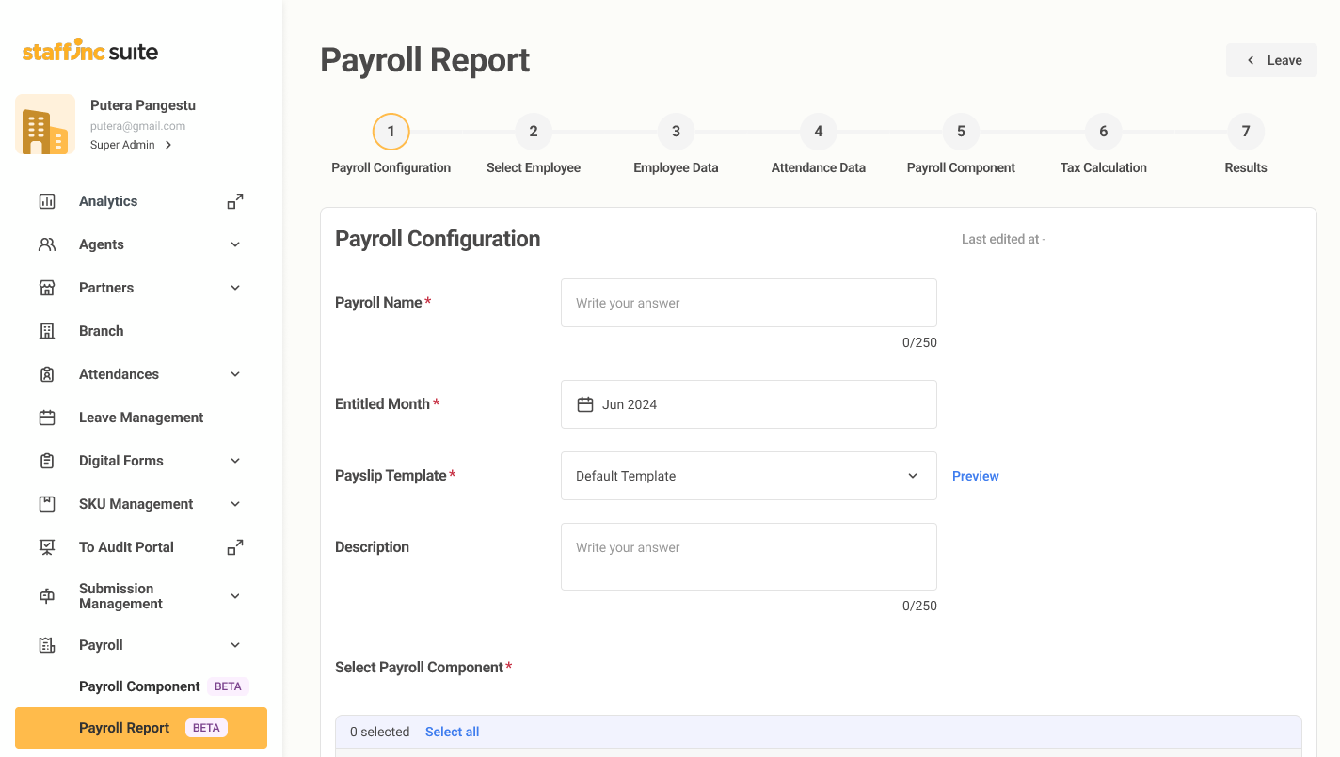Click the Preview link

(x=975, y=476)
